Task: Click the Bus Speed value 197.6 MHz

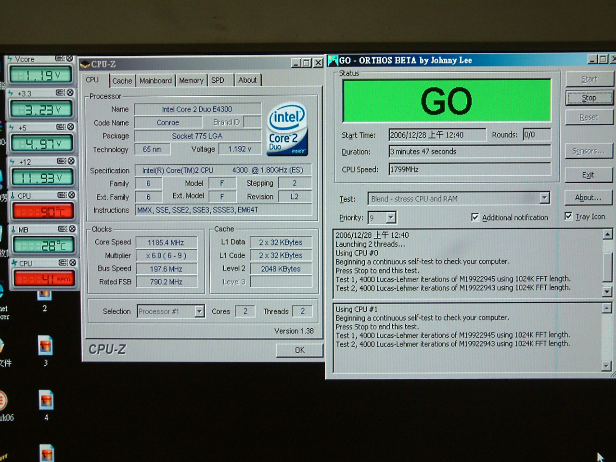Action: click(166, 269)
